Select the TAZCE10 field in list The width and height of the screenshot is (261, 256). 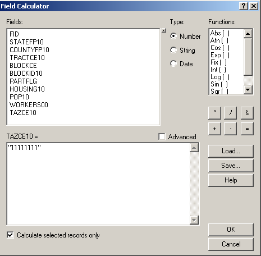23,113
